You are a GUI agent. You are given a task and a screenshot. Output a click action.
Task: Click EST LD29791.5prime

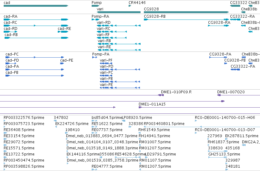[x=160, y=154]
